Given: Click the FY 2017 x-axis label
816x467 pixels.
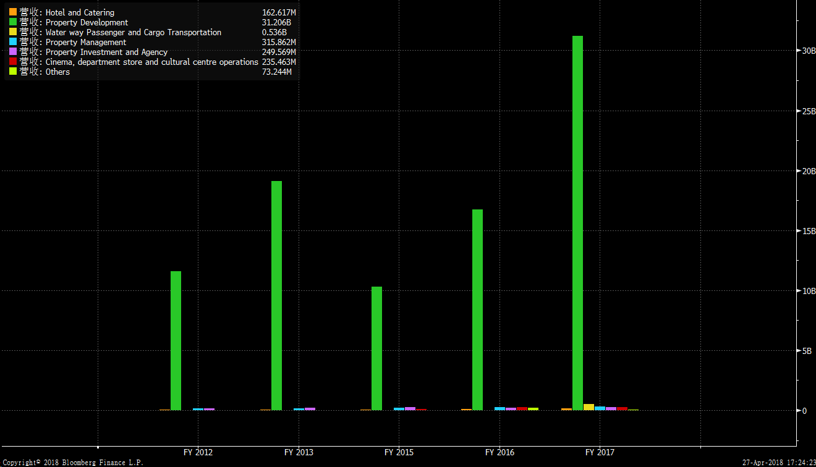Looking at the screenshot, I should [600, 452].
